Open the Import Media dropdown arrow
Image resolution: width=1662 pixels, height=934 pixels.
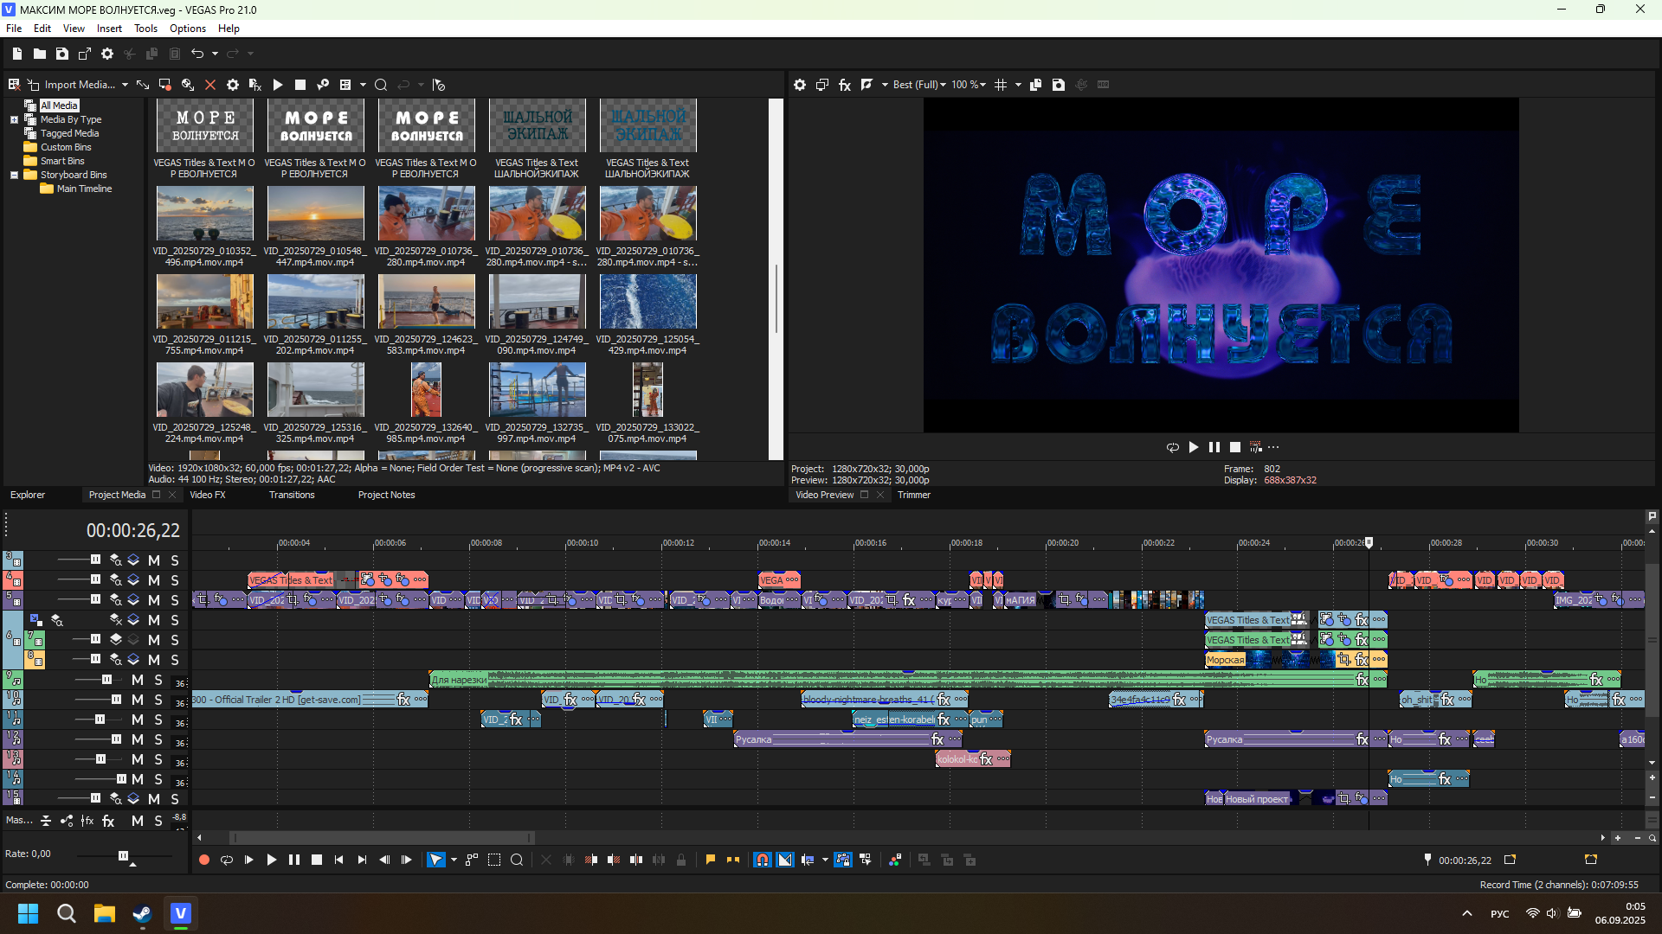click(125, 85)
